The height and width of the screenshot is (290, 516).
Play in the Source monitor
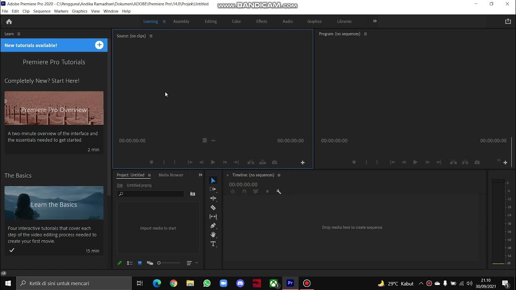pos(213,162)
